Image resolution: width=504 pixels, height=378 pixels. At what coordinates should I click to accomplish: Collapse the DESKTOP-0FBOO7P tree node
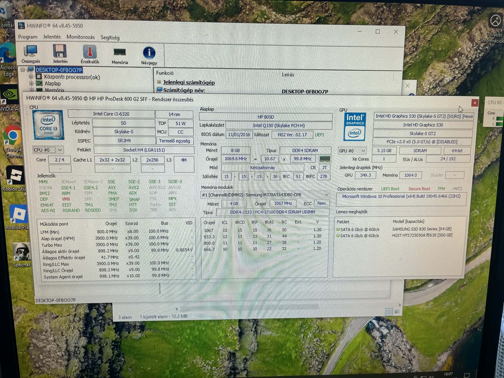tap(23, 70)
